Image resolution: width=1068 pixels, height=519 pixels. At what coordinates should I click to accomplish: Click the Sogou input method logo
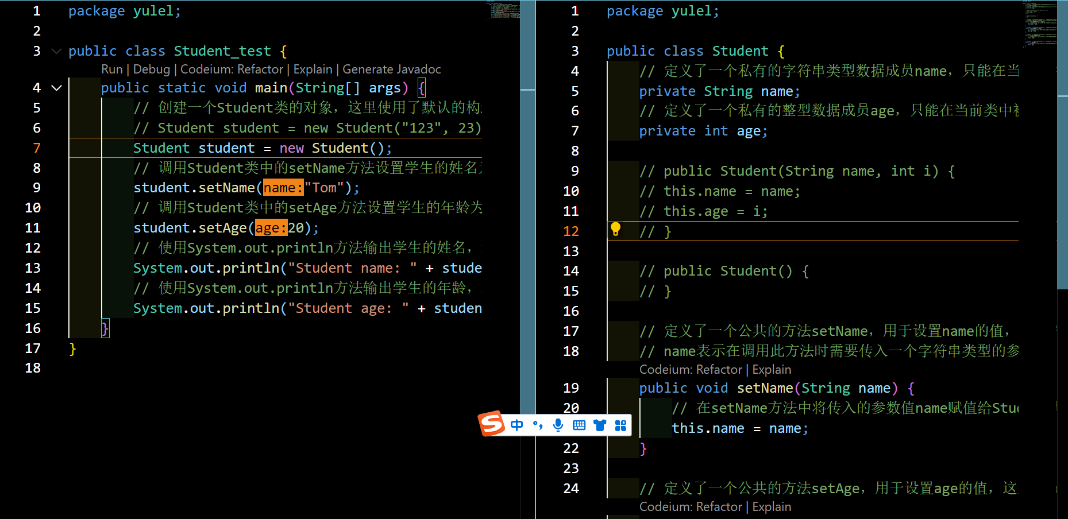(x=492, y=424)
